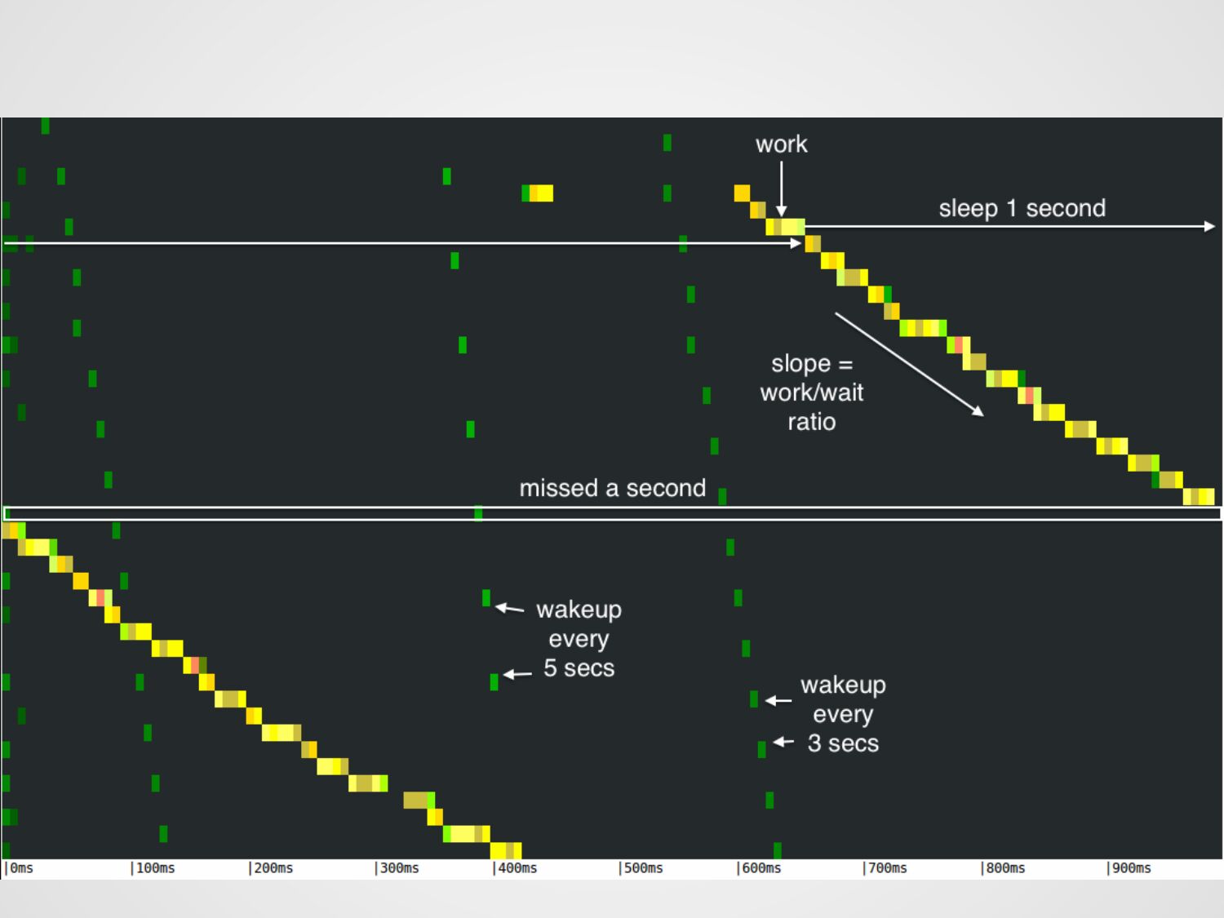The height and width of the screenshot is (918, 1224).
Task: Click the 0ms time axis label
Action: tap(20, 868)
